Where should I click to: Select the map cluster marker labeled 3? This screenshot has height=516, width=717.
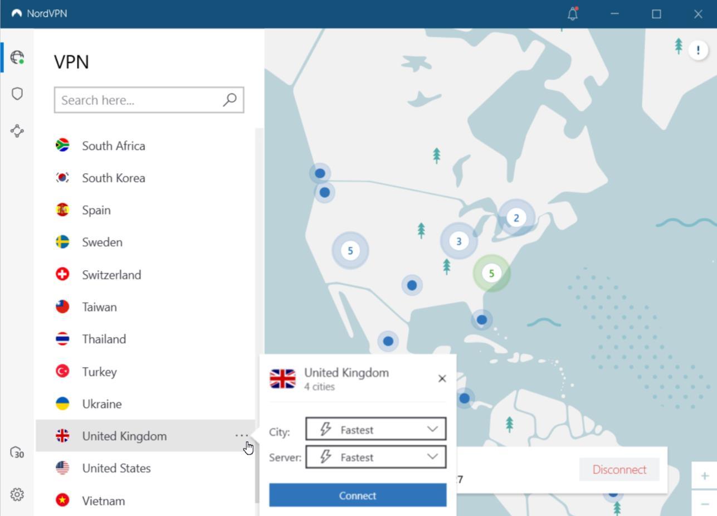[459, 241]
